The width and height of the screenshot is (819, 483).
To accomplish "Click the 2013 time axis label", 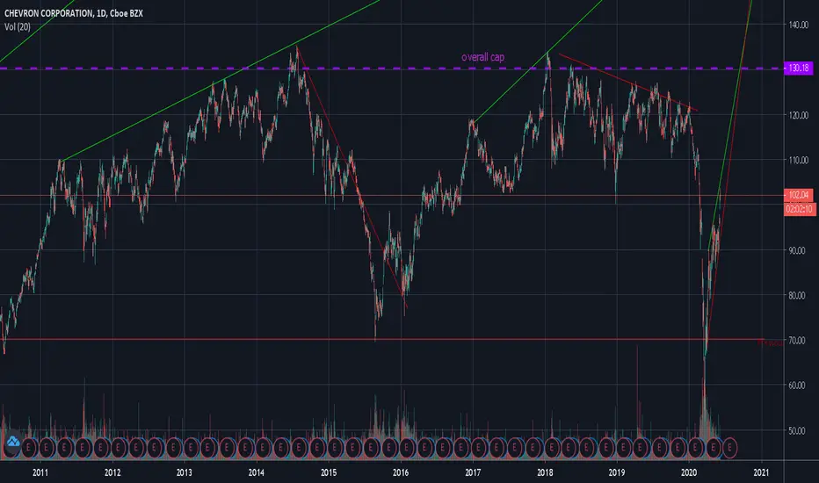I will click(x=184, y=472).
